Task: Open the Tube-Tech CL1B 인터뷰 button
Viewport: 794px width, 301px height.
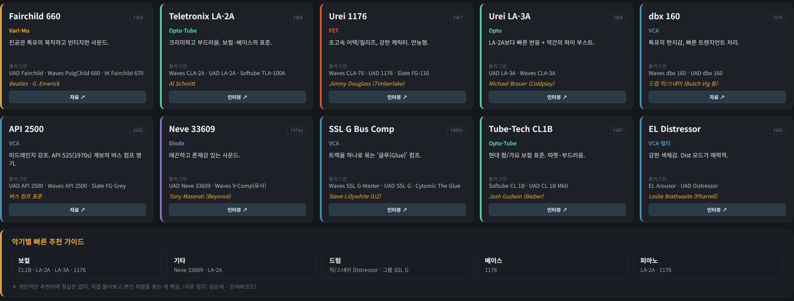Action: click(x=557, y=210)
